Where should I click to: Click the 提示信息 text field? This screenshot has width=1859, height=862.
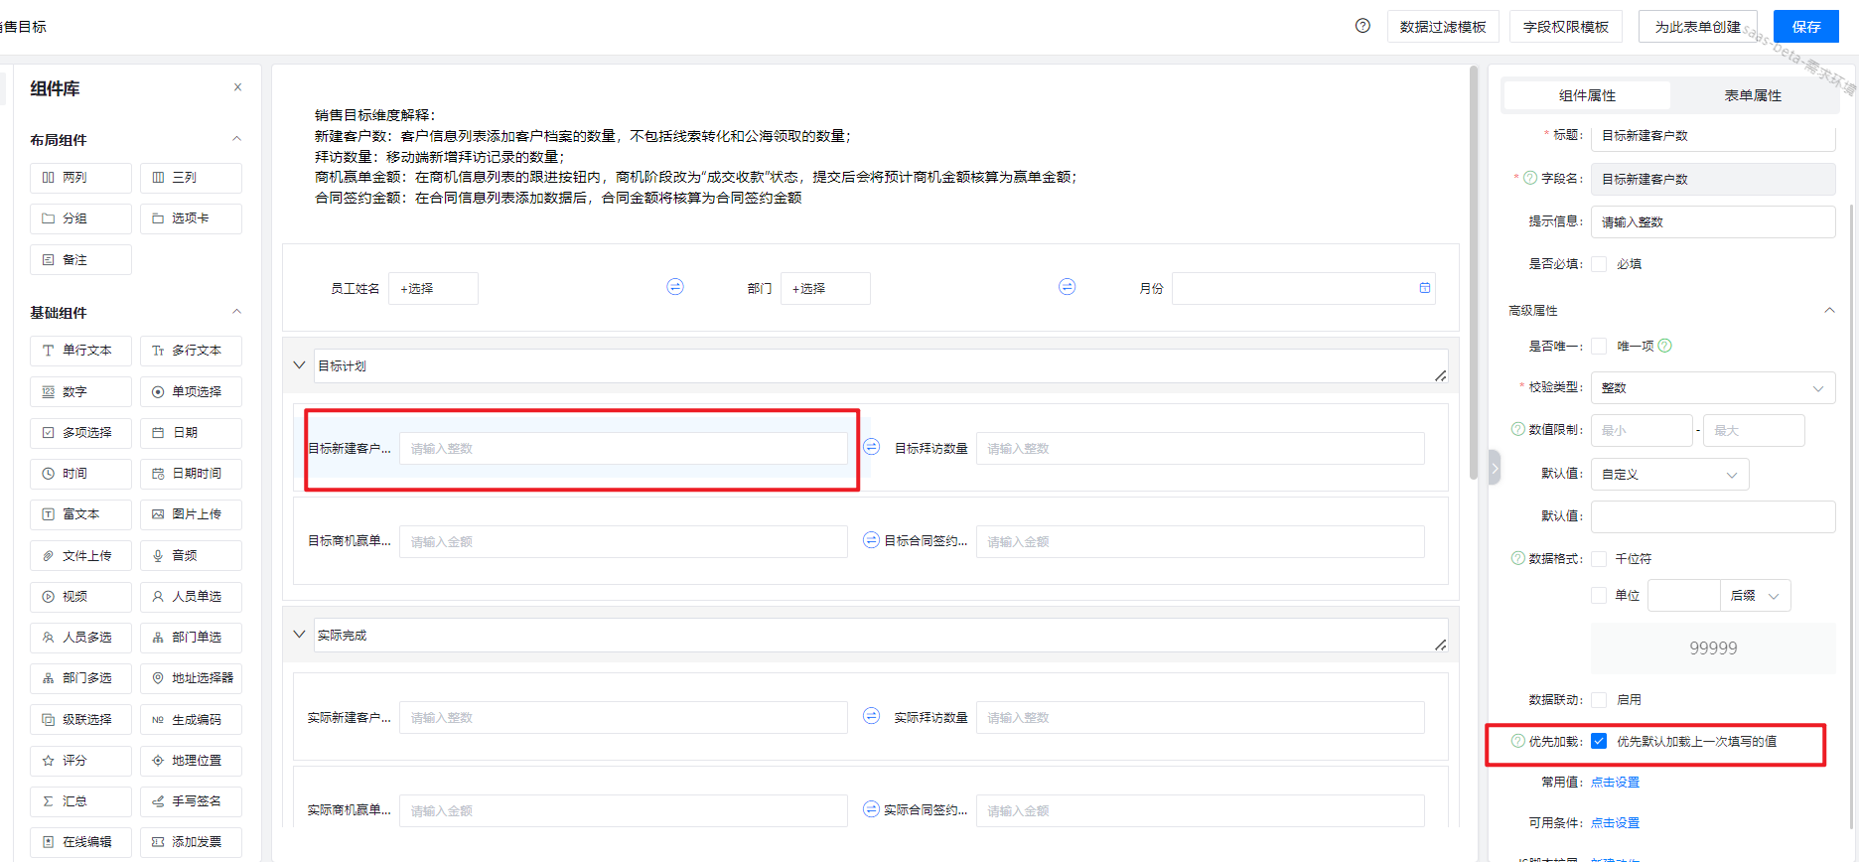click(x=1713, y=222)
